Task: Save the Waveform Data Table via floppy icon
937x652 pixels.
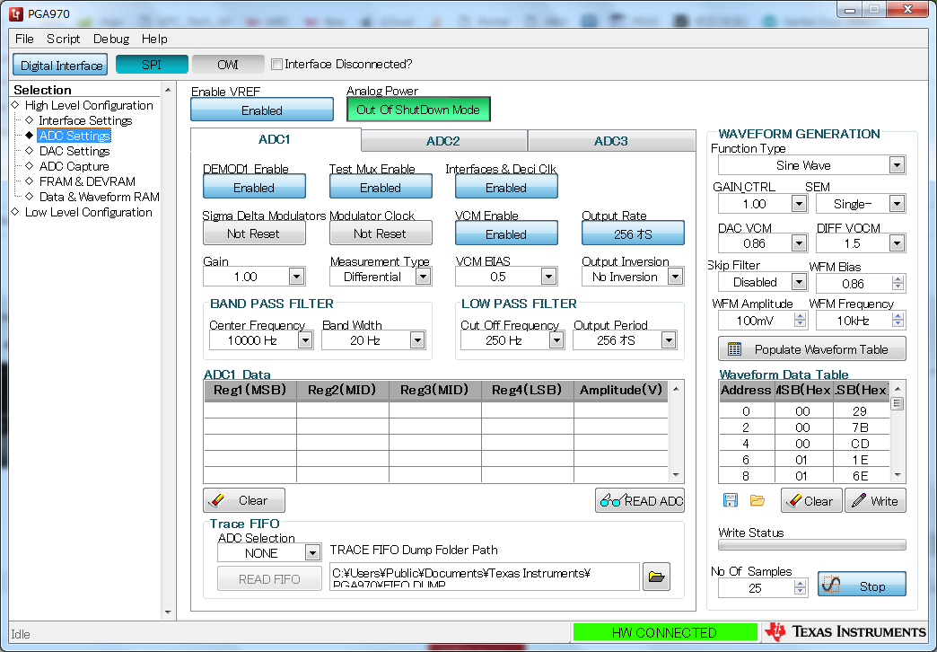Action: click(730, 500)
